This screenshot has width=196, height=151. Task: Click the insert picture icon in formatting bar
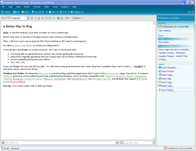click(62, 18)
